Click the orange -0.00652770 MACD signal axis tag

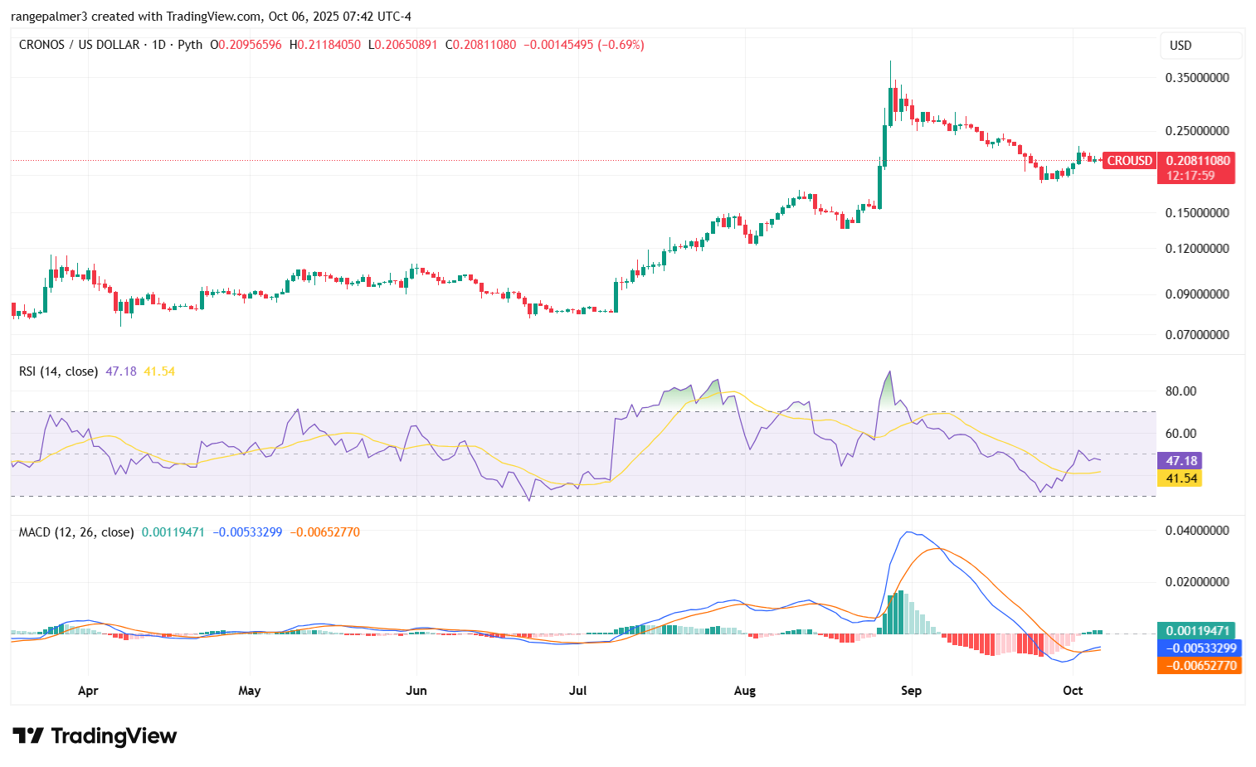pyautogui.click(x=1199, y=666)
